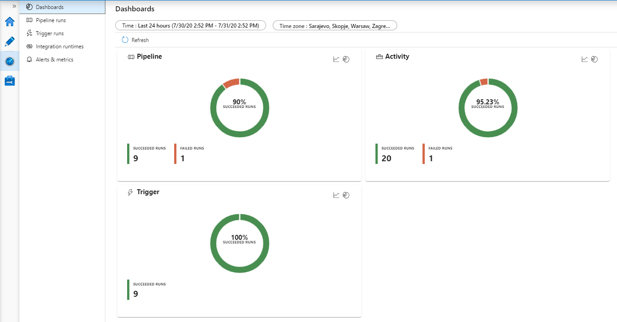Click the 100% label in Trigger chart
The height and width of the screenshot is (322, 617).
pyautogui.click(x=239, y=238)
